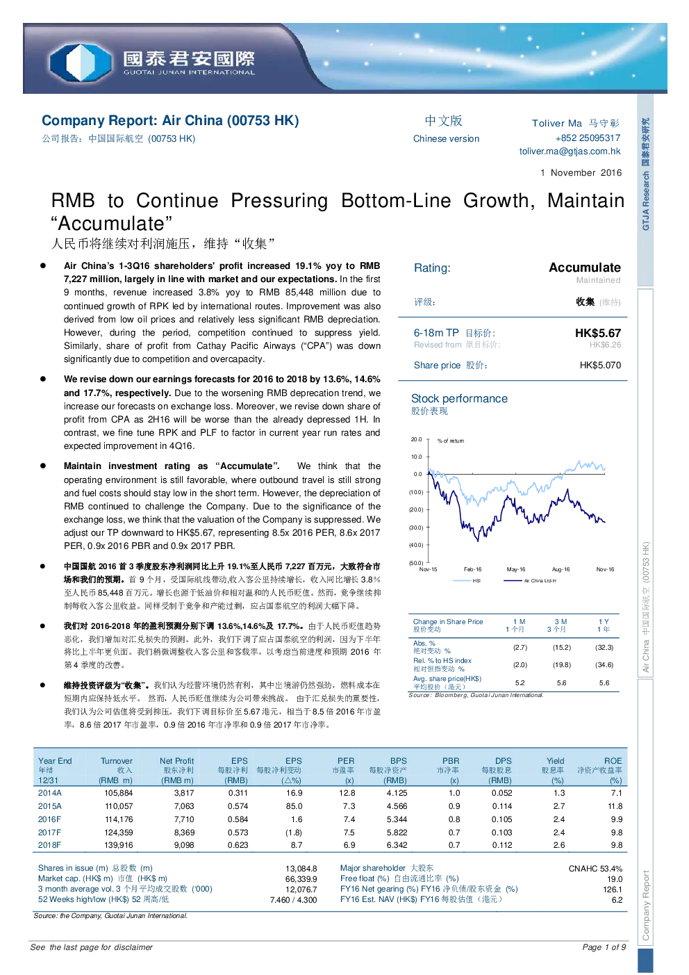Click the last page disclaimer note
689x975 pixels.
[x=91, y=947]
